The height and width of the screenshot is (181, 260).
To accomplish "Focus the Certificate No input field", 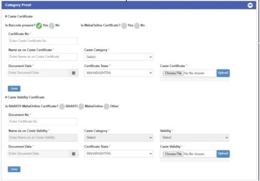I will coord(43,41).
